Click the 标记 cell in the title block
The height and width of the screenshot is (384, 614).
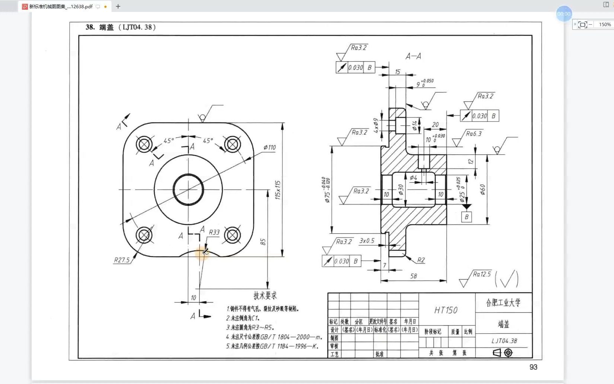(333, 321)
